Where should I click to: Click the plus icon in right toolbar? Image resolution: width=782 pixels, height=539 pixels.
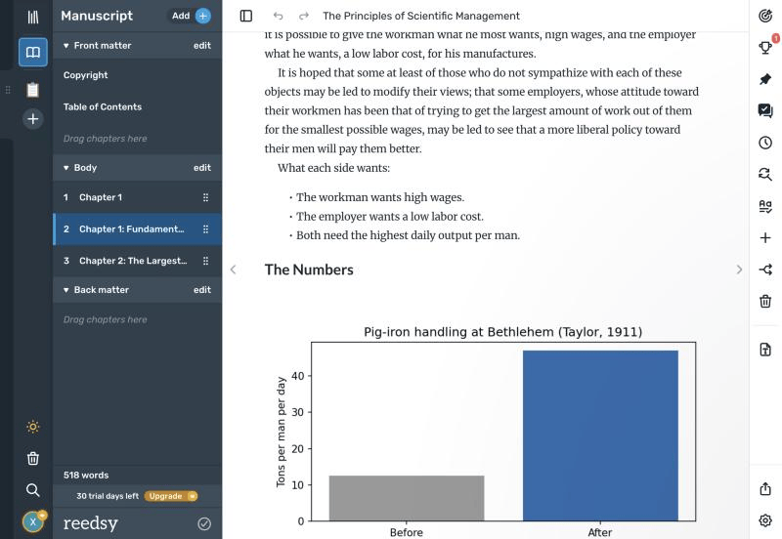tap(765, 237)
